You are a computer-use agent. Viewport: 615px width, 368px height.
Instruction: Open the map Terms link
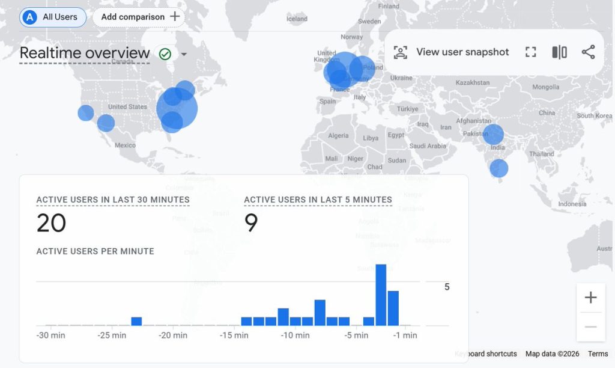click(598, 354)
